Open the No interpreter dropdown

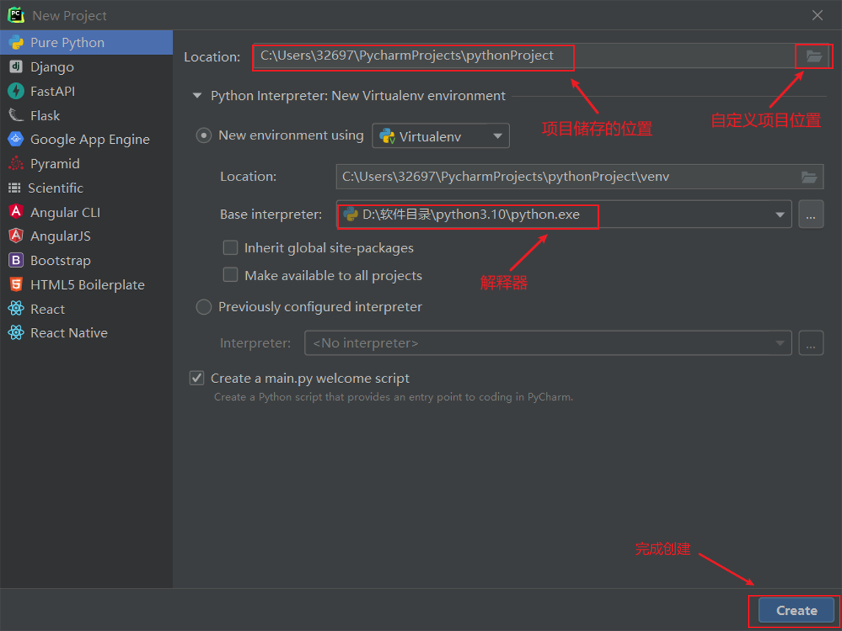pyautogui.click(x=547, y=343)
